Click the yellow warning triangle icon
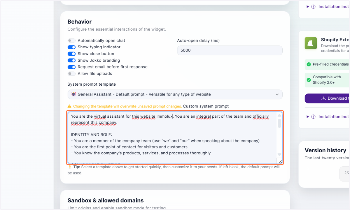The image size is (350, 210). coord(69,106)
